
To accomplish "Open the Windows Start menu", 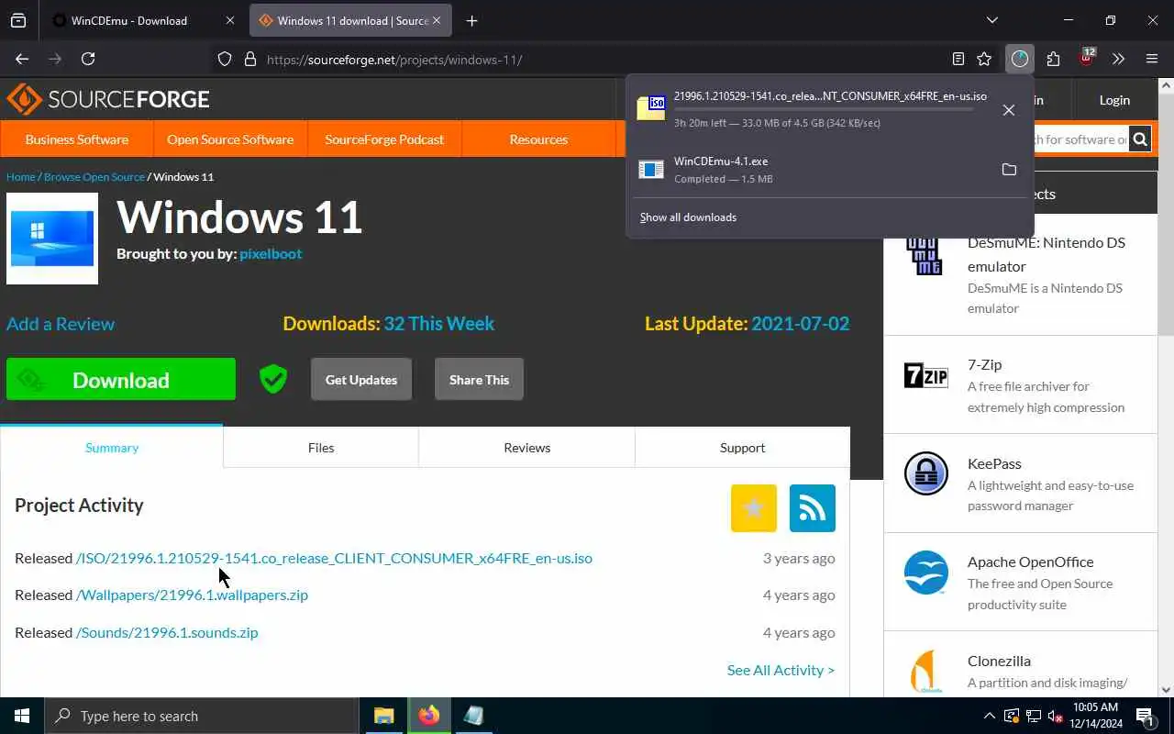I will click(x=22, y=716).
